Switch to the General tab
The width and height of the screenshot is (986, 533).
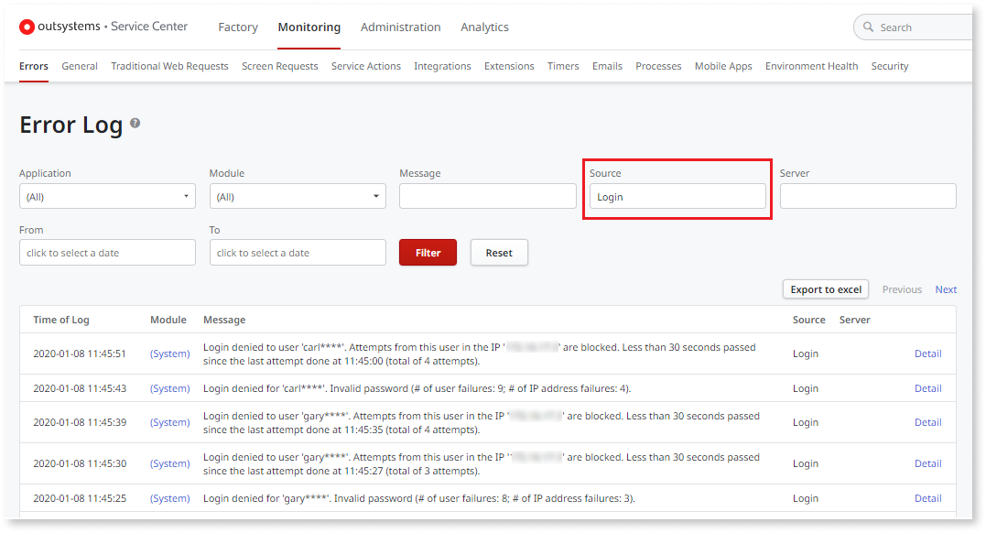(80, 66)
